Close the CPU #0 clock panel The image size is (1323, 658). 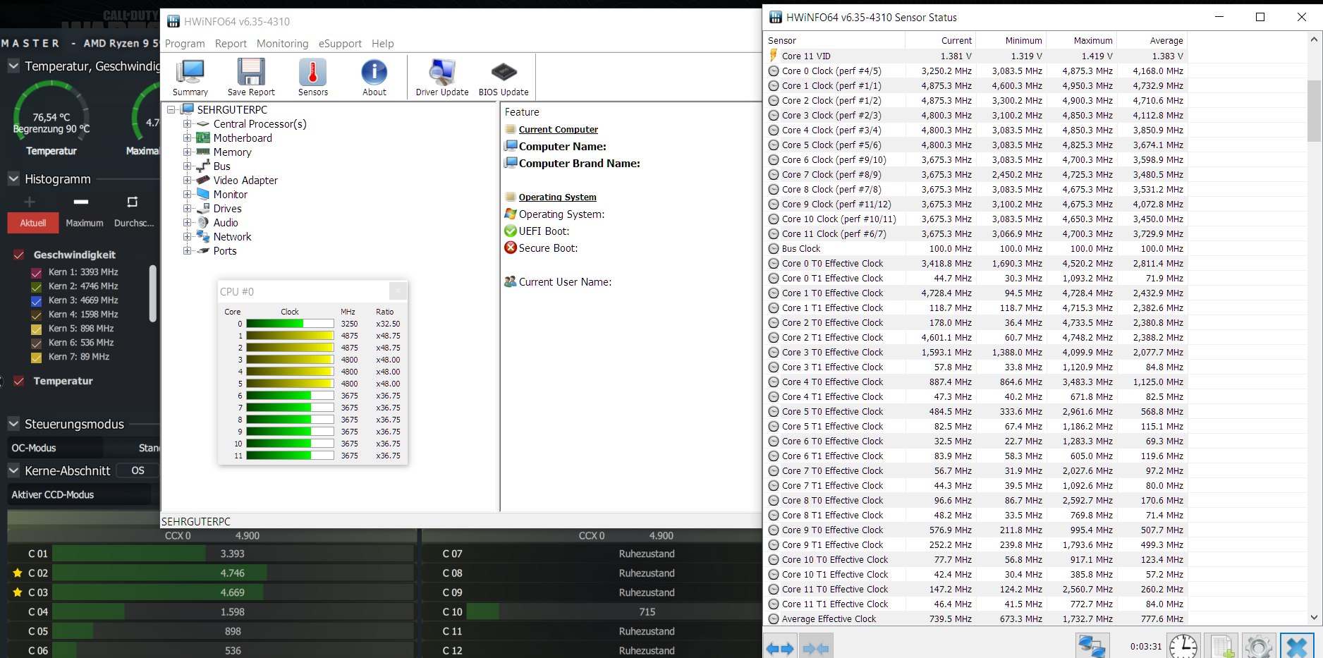398,291
